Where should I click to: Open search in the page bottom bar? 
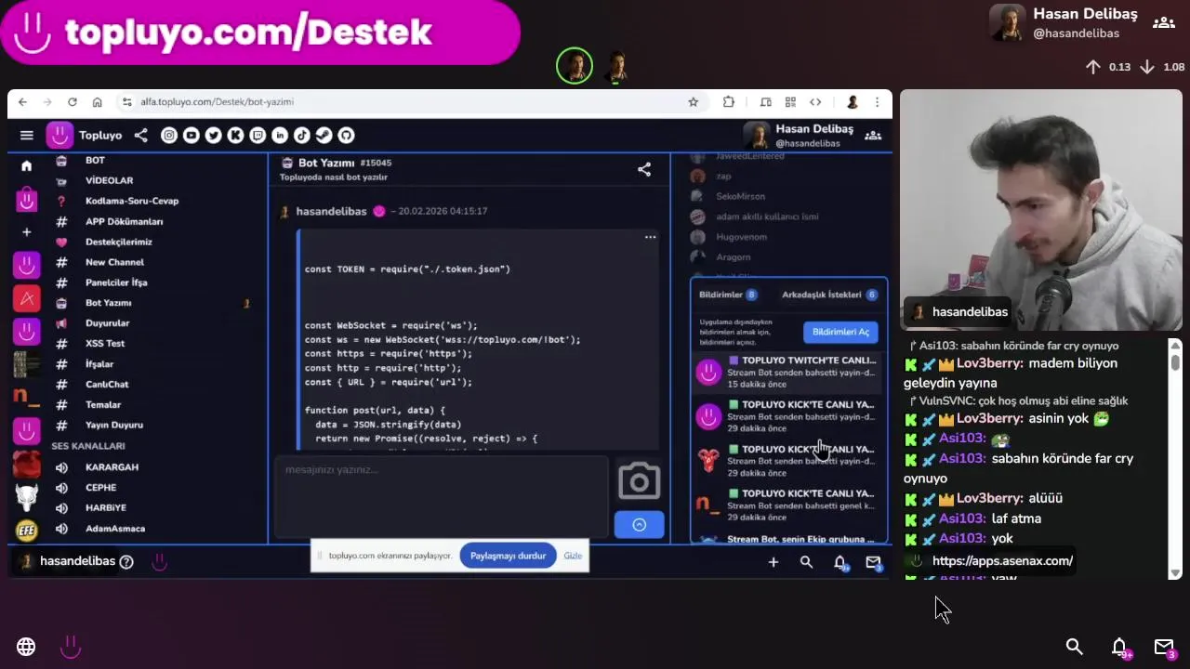click(806, 562)
